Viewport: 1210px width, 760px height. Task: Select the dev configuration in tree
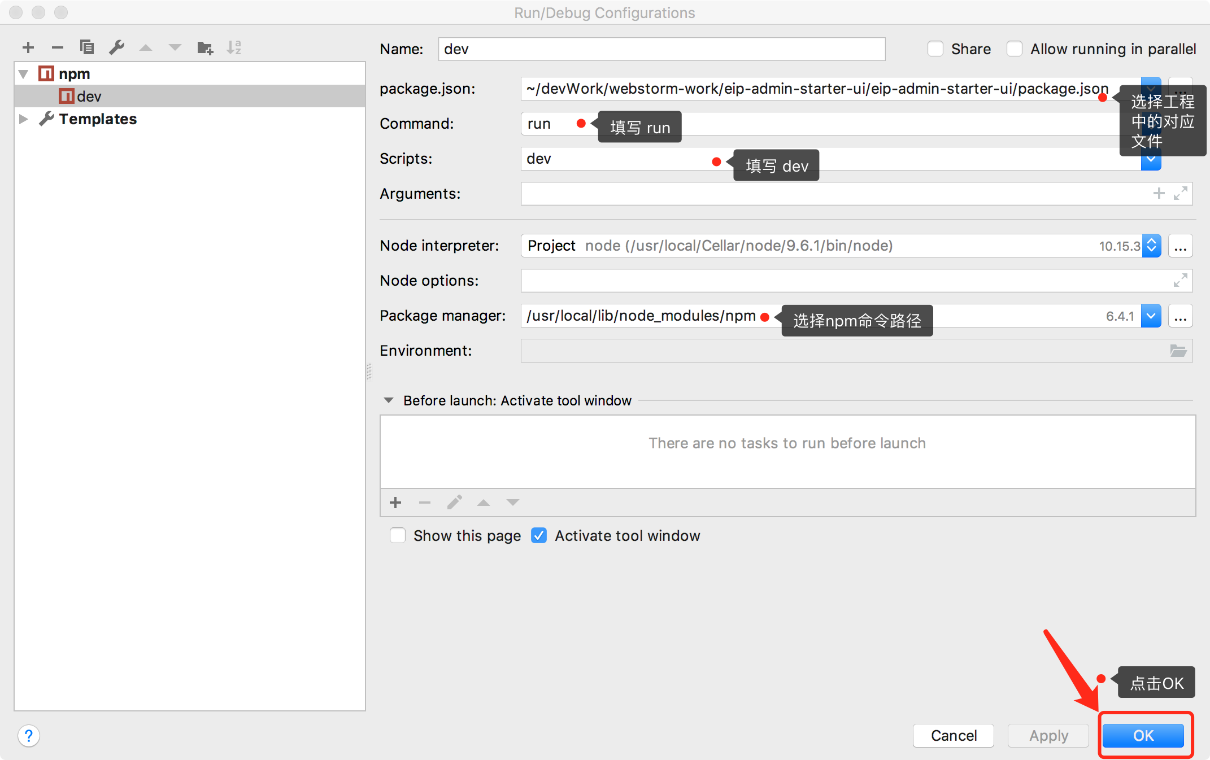click(x=89, y=97)
